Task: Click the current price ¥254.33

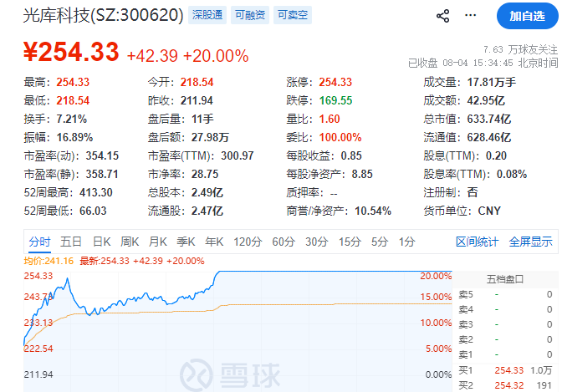Action: (x=71, y=52)
